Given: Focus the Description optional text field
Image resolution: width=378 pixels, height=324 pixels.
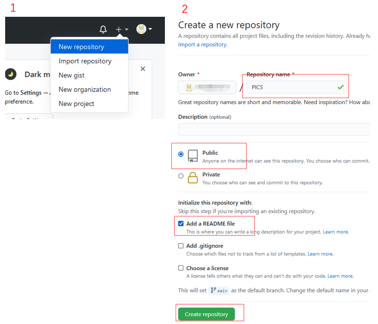Looking at the screenshot, I should [x=274, y=130].
